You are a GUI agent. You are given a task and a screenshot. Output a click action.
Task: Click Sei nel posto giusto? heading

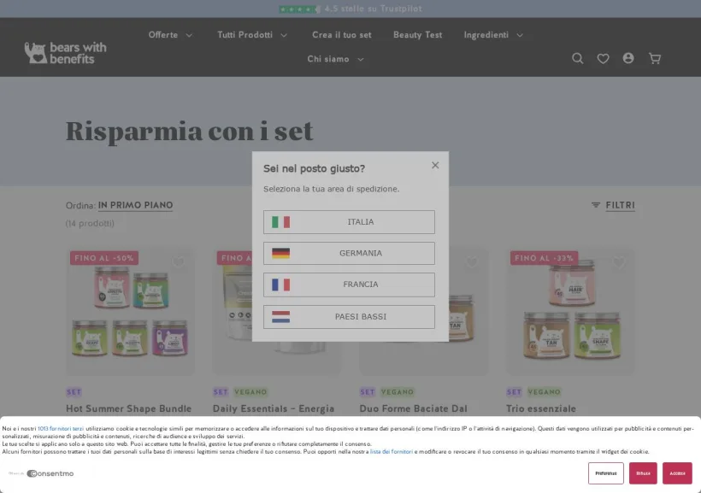(315, 168)
